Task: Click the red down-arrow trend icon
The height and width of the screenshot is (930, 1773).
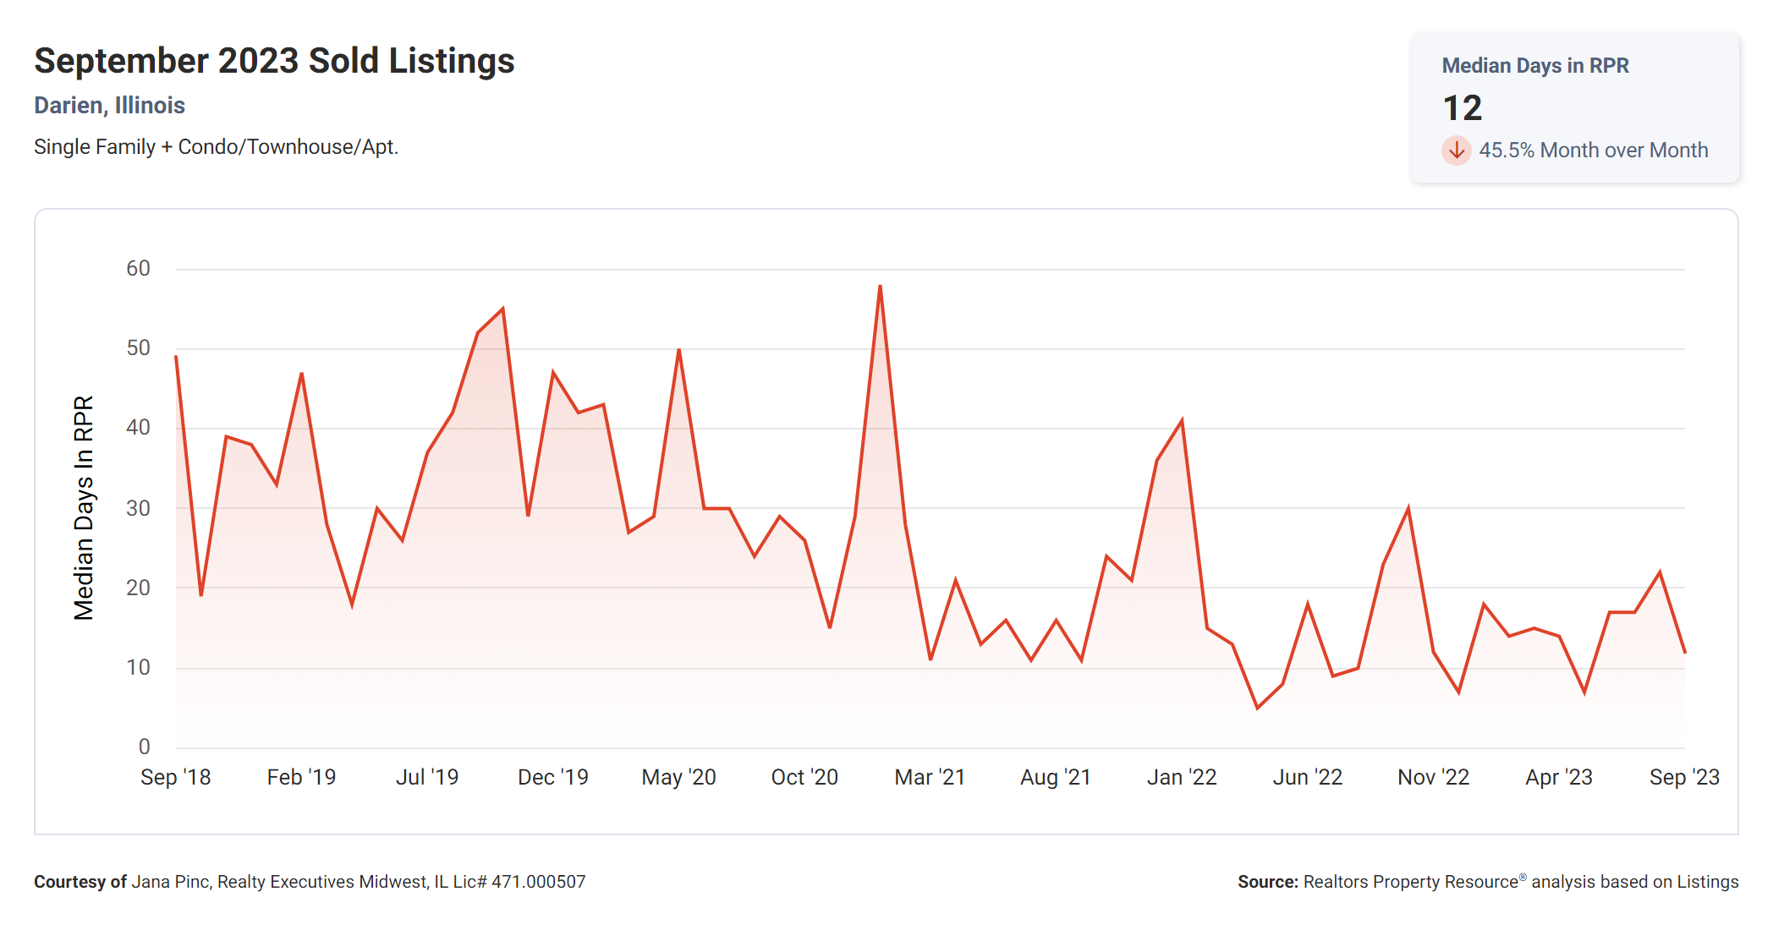Action: pyautogui.click(x=1456, y=150)
